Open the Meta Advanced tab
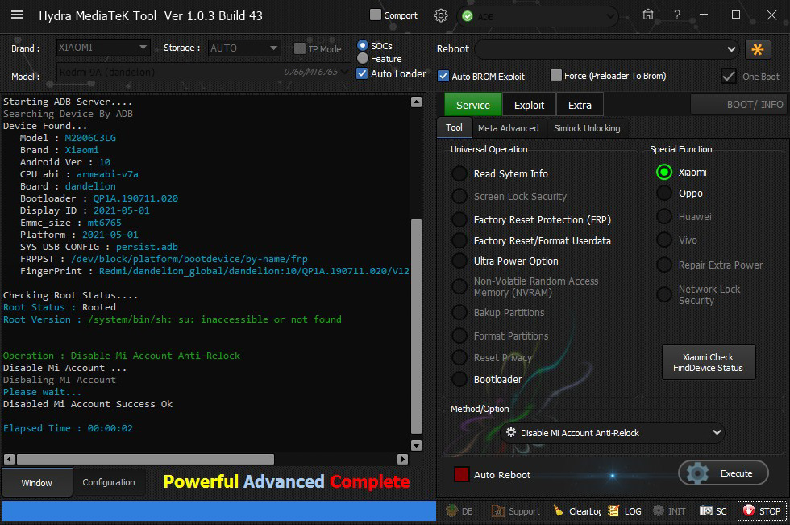790x525 pixels. coord(508,128)
